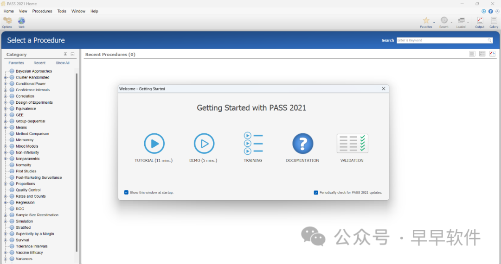Open the VALIDATION checklist icon
The width and height of the screenshot is (501, 264).
tap(352, 144)
